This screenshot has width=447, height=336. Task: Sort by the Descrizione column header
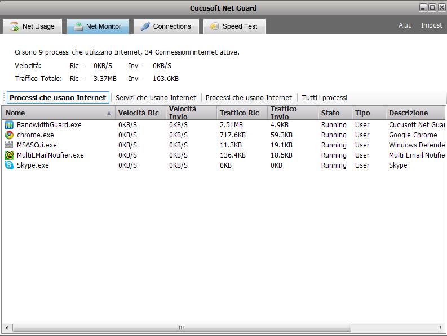pyautogui.click(x=415, y=113)
